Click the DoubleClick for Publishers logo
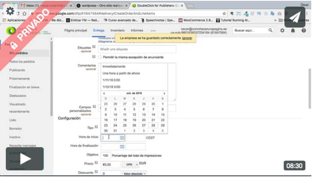 point(11,31)
